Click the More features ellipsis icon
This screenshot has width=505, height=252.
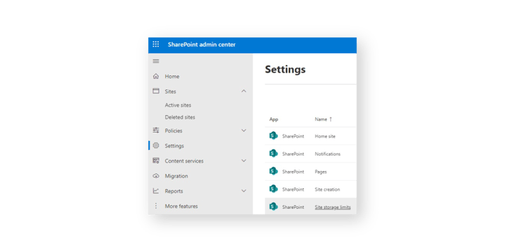click(x=156, y=206)
